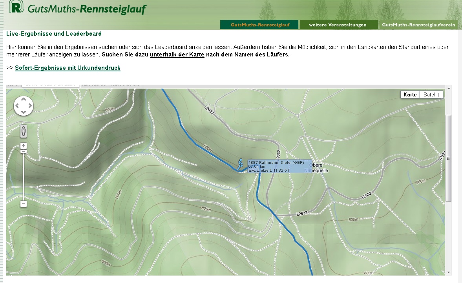Click the zoom slider handle
This screenshot has width=462, height=283.
[24, 151]
